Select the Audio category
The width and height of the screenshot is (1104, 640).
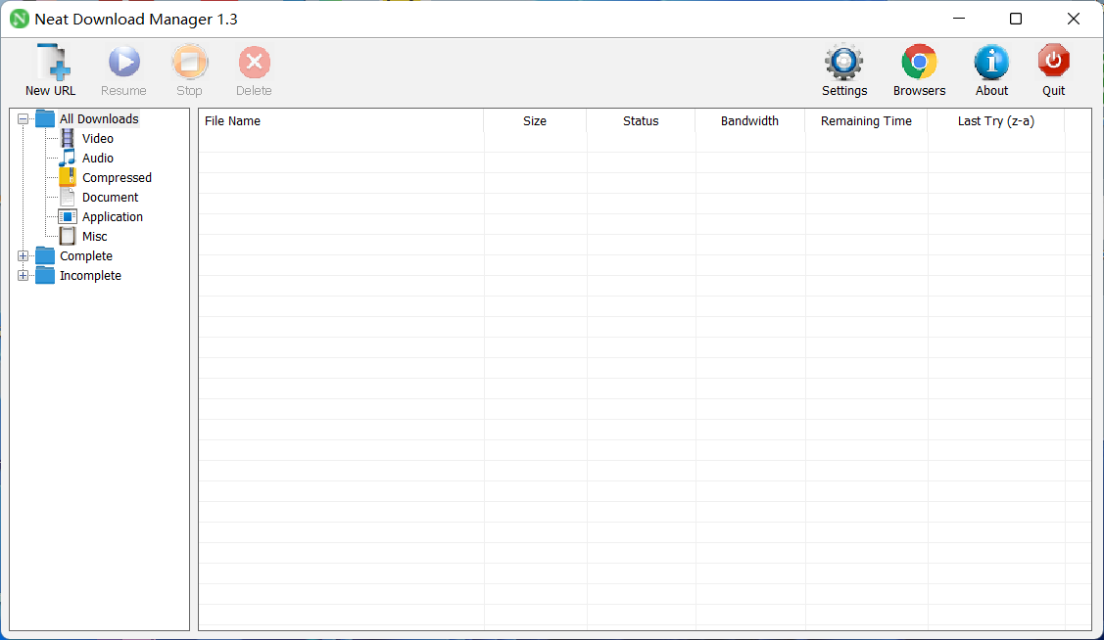click(97, 159)
